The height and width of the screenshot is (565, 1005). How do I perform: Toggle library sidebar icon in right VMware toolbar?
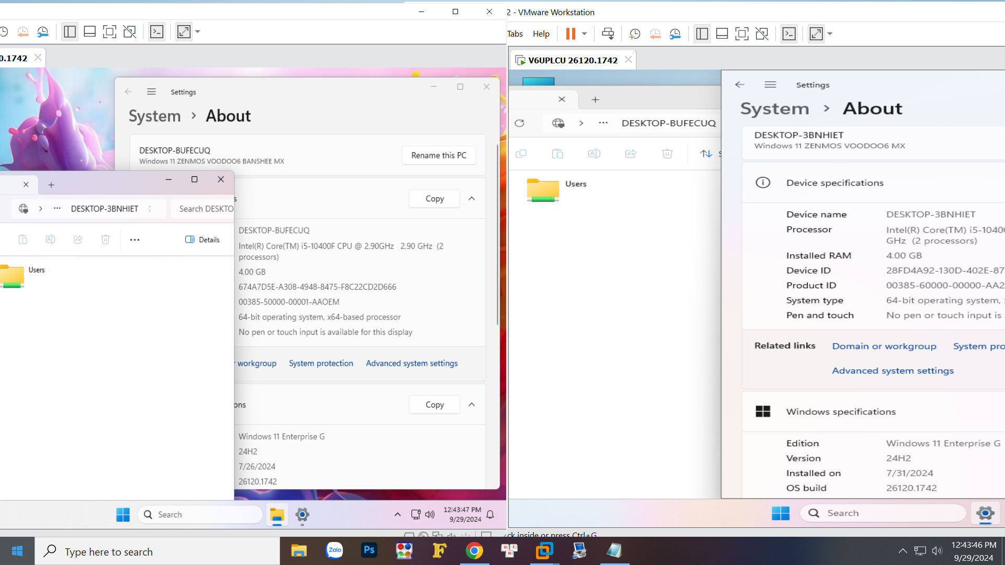(x=702, y=34)
